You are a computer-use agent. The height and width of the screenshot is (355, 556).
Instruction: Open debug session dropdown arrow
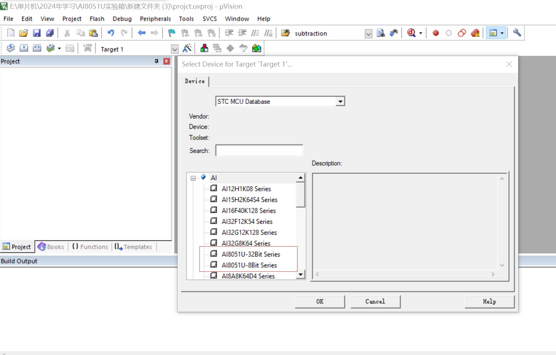(421, 33)
